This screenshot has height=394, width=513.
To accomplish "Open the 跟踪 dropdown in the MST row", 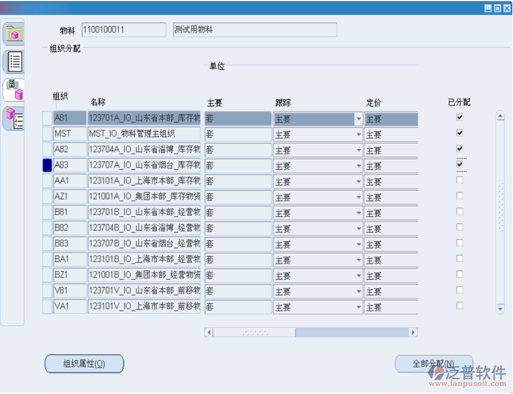I will (x=359, y=135).
